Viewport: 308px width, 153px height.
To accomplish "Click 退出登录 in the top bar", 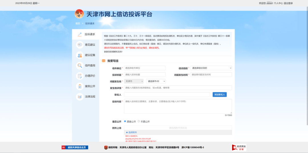I will pyautogui.click(x=288, y=3).
